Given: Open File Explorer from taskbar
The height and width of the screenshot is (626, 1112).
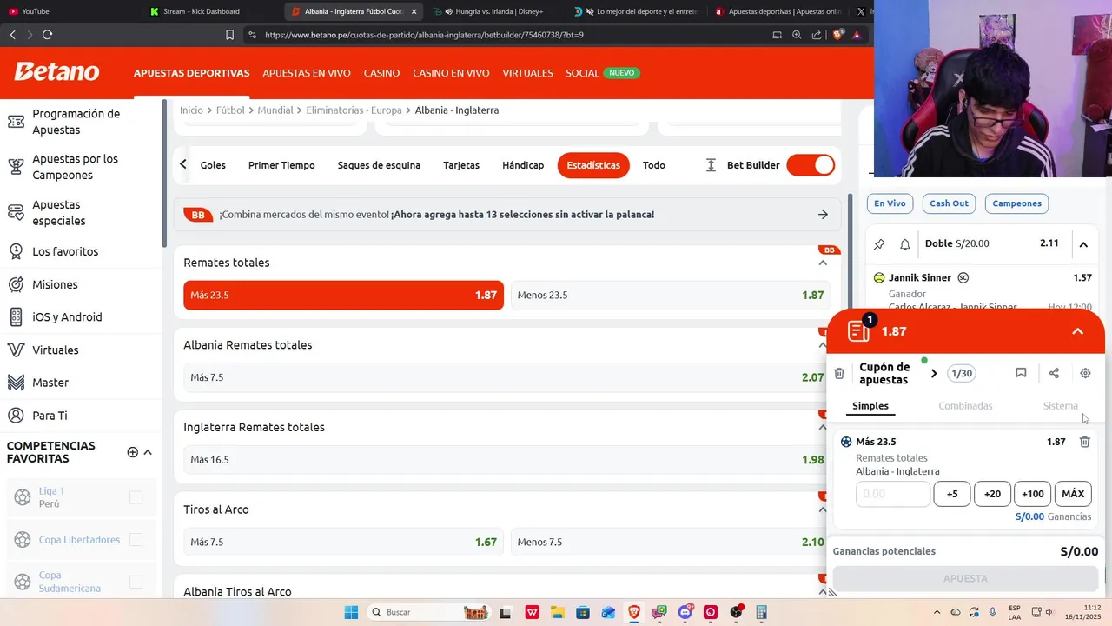Looking at the screenshot, I should click(x=557, y=612).
